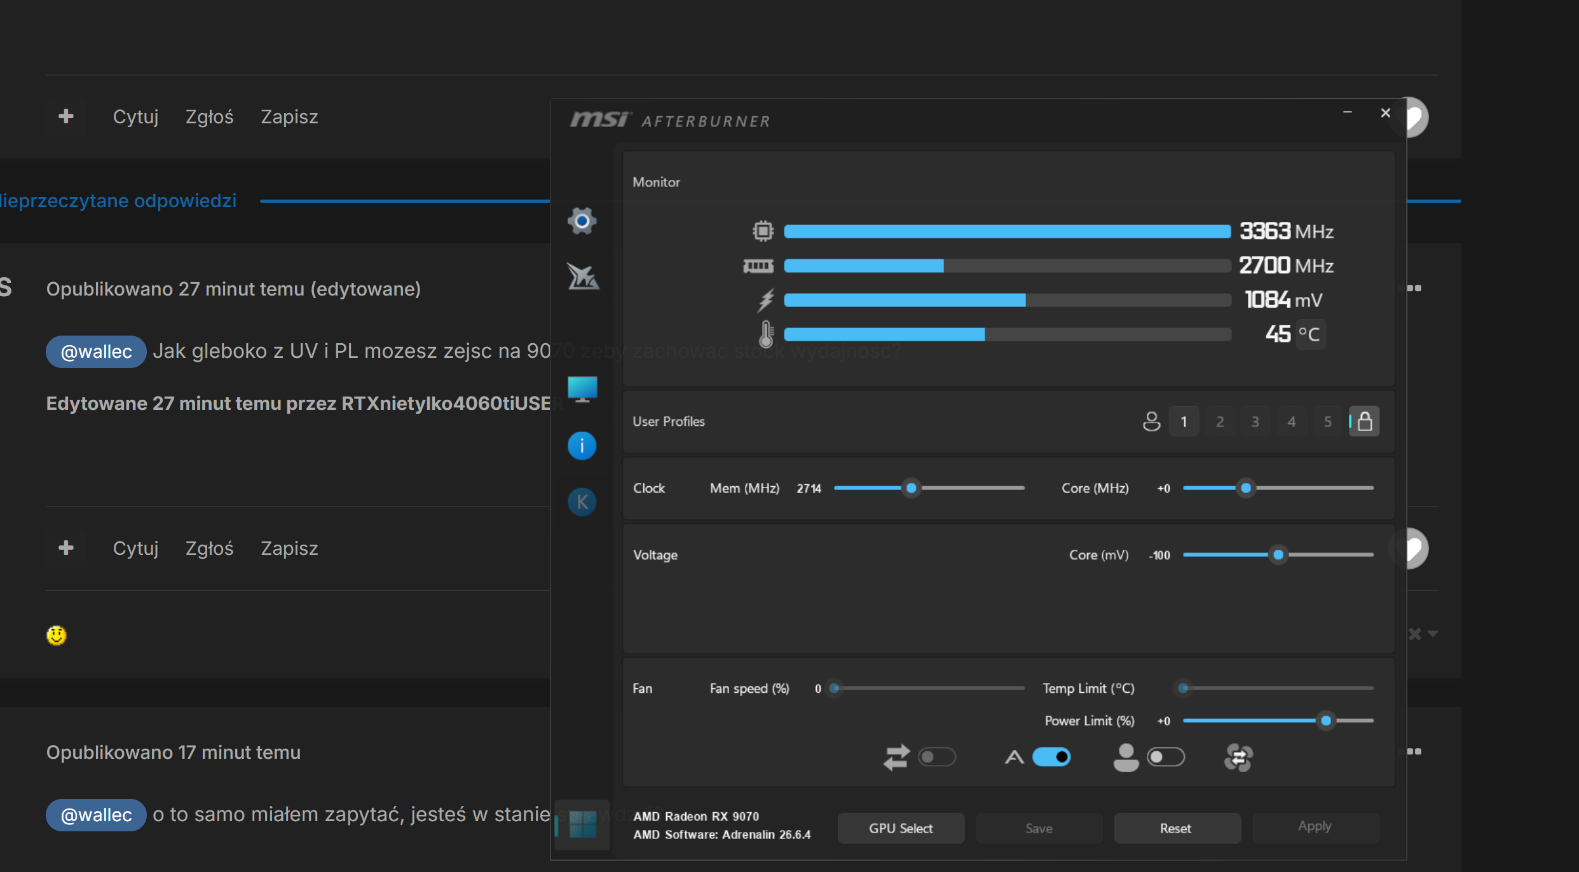This screenshot has height=872, width=1579.
Task: Open the 'Nieprzeczytane odpowiedzi' unread replies link
Action: (118, 201)
